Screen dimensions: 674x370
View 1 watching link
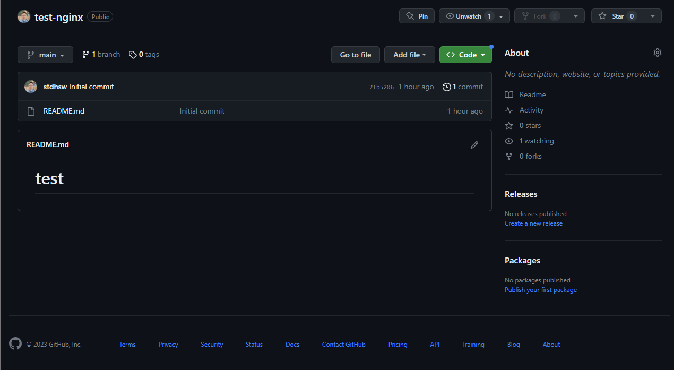pyautogui.click(x=529, y=141)
